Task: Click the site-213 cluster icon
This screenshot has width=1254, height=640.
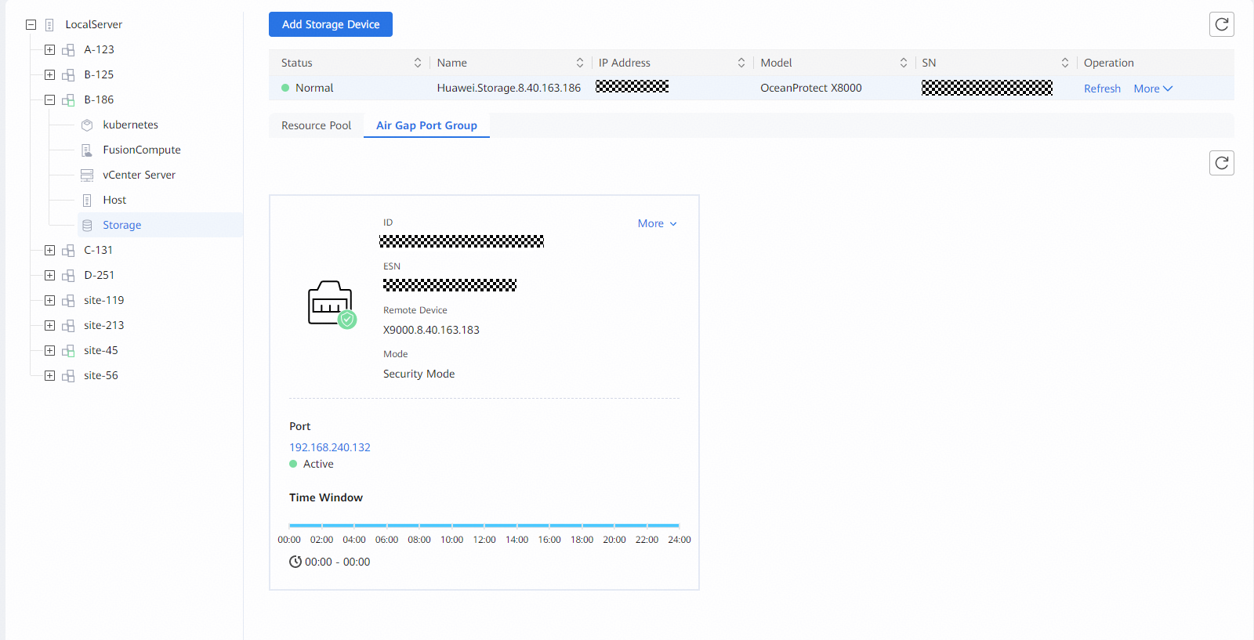Action: 68,326
